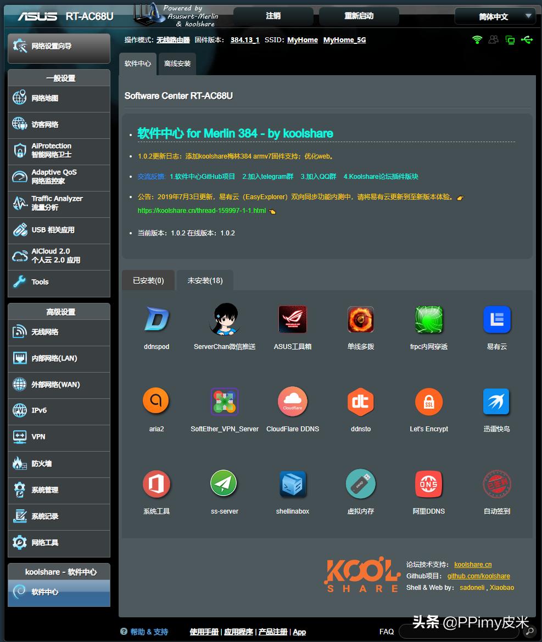Open 网络设置向导 in the sidebar

pos(59,47)
